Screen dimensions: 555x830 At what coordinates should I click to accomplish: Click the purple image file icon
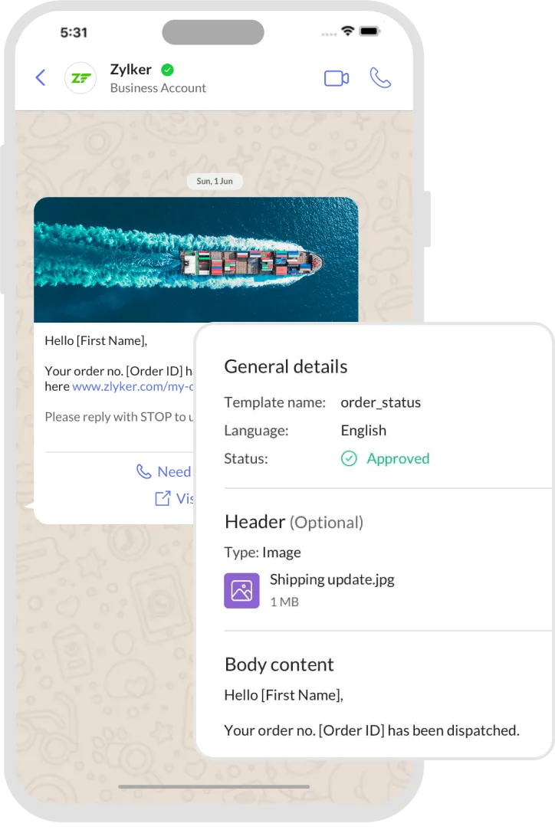[x=241, y=591]
